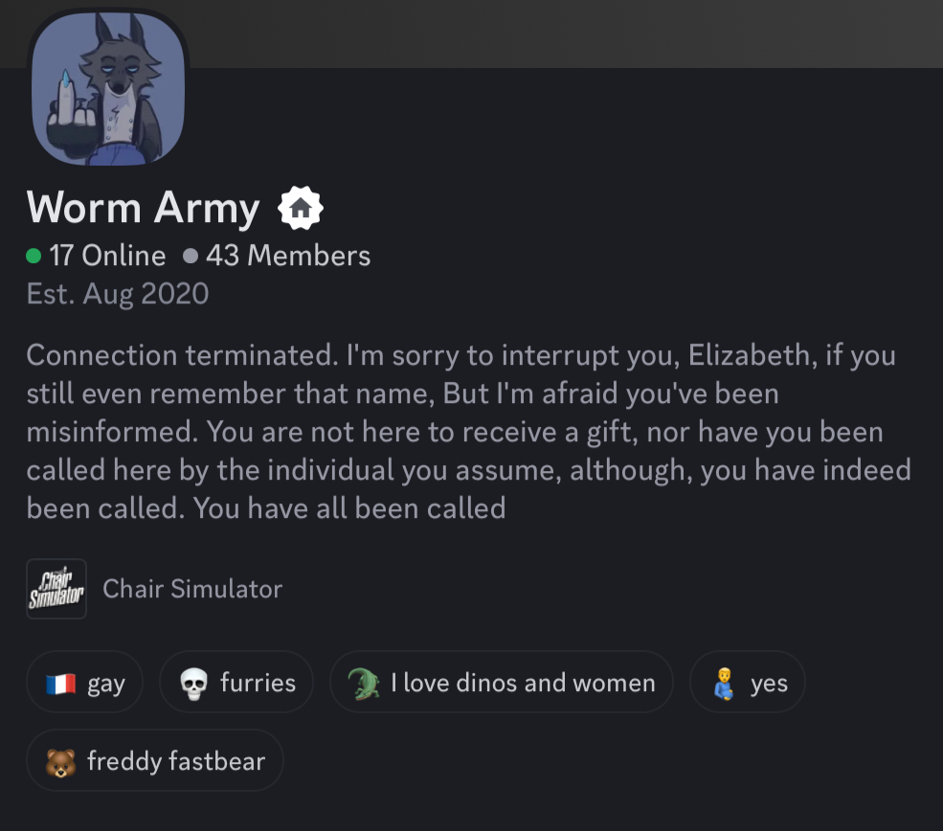
Task: Click the gray members status dot
Action: (190, 256)
